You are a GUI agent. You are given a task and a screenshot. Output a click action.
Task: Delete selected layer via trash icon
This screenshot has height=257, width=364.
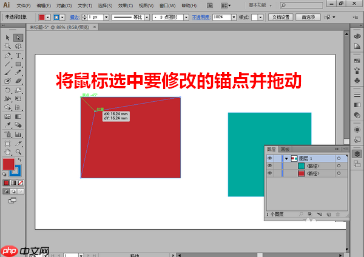(338, 215)
